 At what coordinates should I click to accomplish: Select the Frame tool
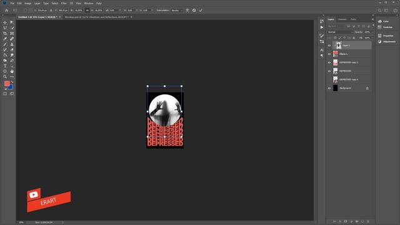click(12, 33)
